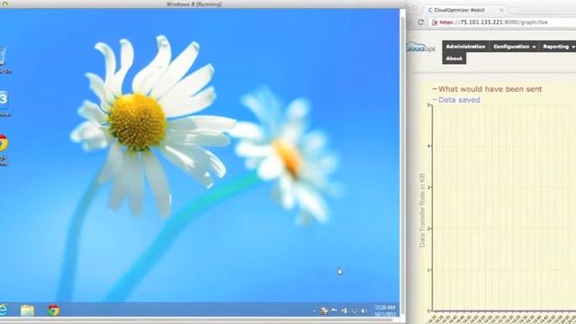Viewport: 576px width, 324px height.
Task: Click the taskbar clock showing 12:20 AM
Action: 385,310
